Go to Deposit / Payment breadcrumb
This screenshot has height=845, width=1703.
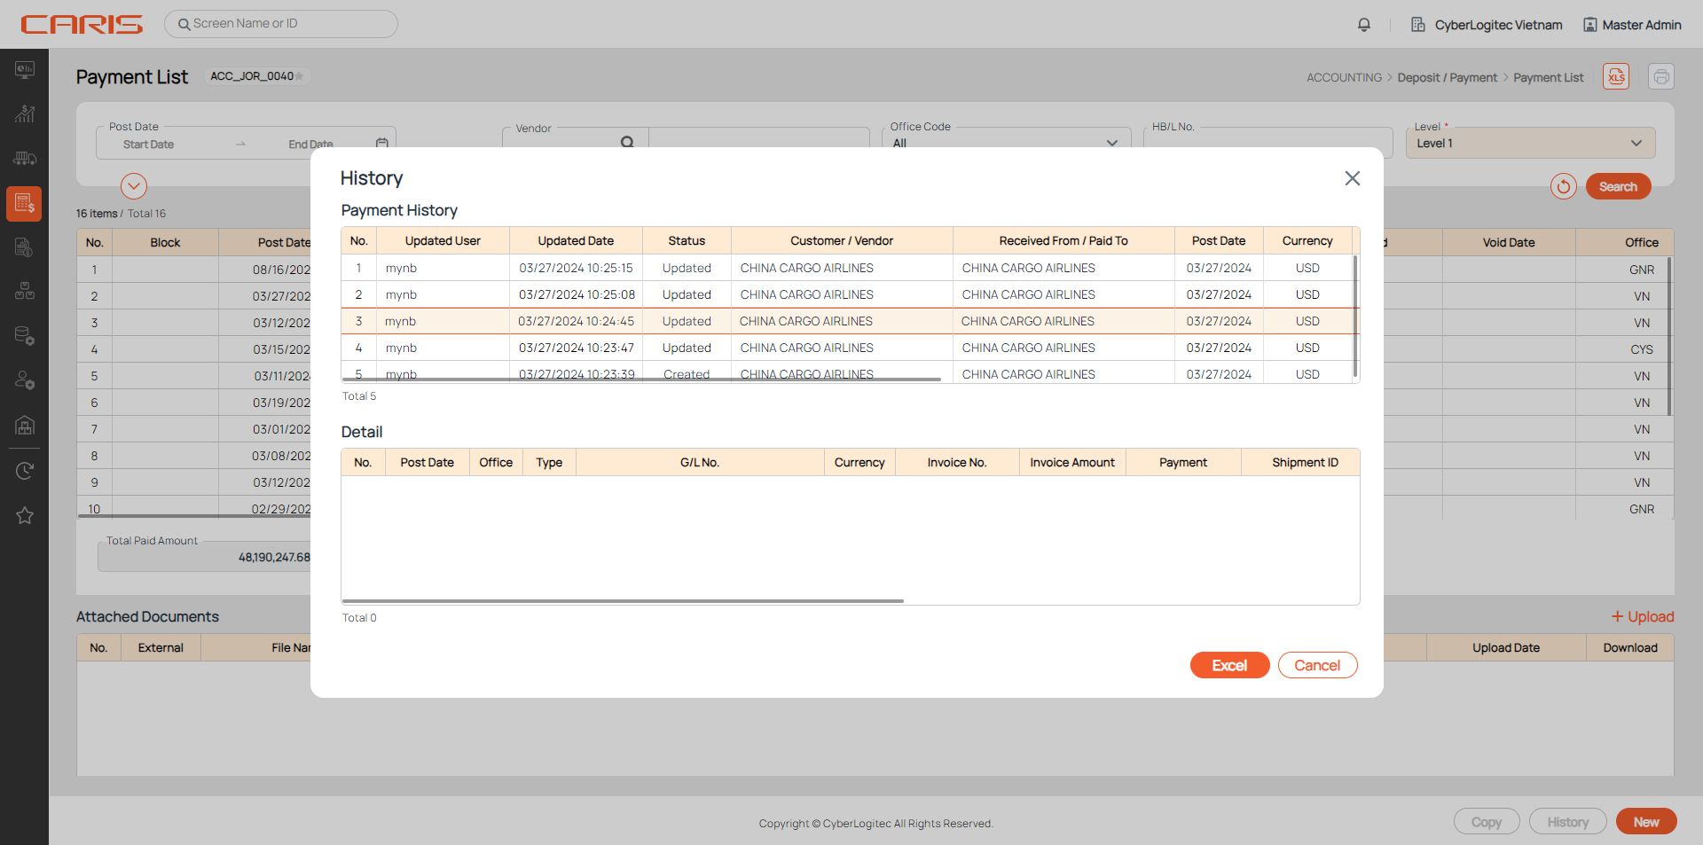[x=1447, y=78]
